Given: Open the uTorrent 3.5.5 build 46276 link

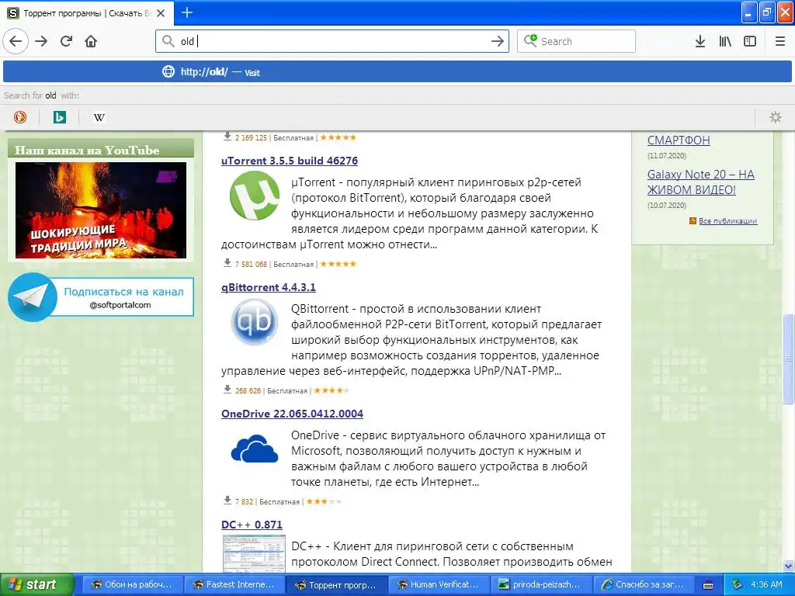Looking at the screenshot, I should (x=290, y=161).
